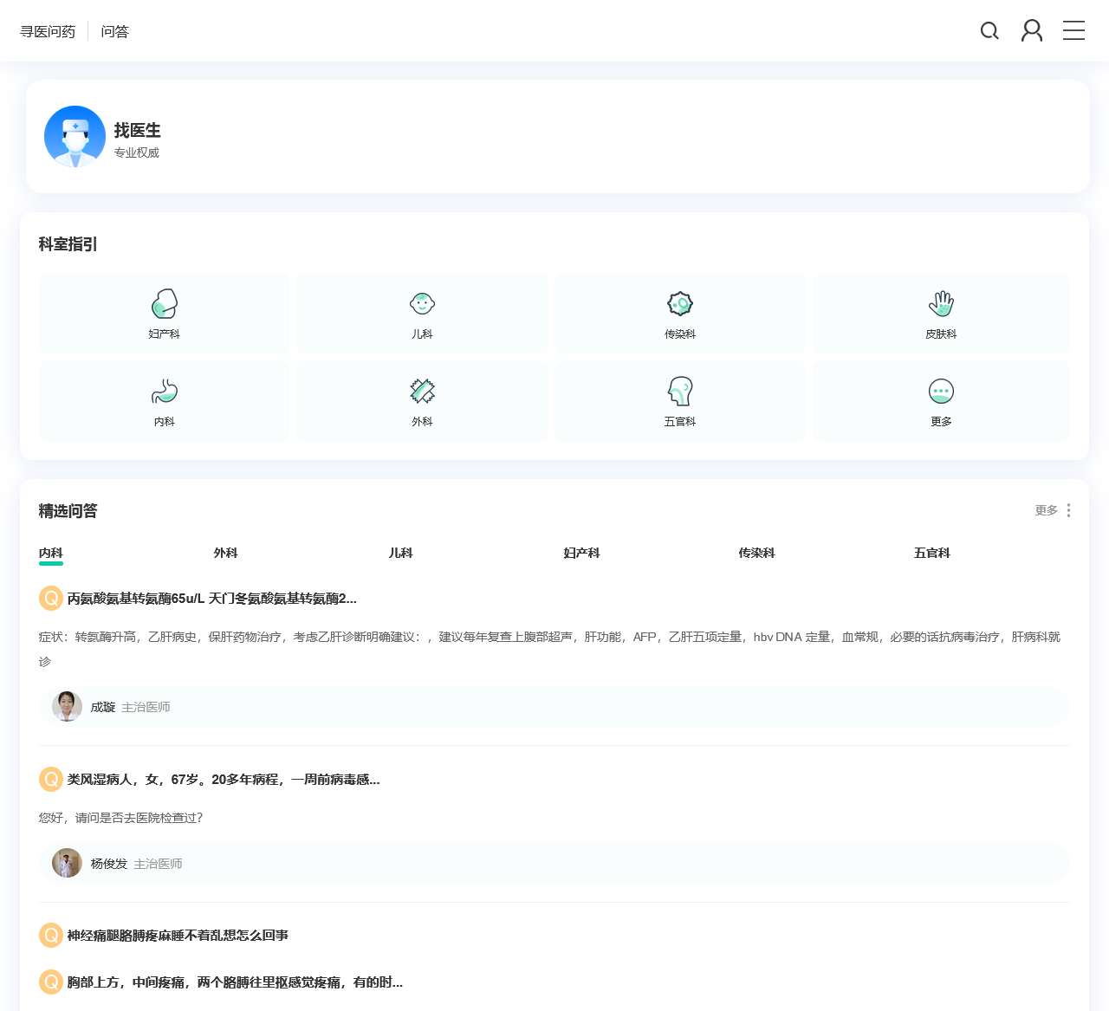
Task: Choose the 皮肤科 hand icon
Action: coord(941,305)
